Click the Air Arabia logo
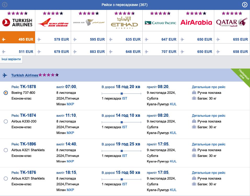 pos(196,23)
